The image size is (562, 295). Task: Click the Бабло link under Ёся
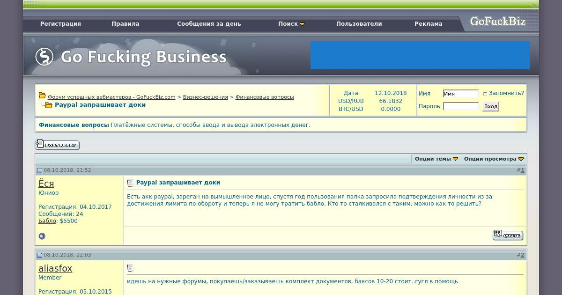tap(47, 221)
